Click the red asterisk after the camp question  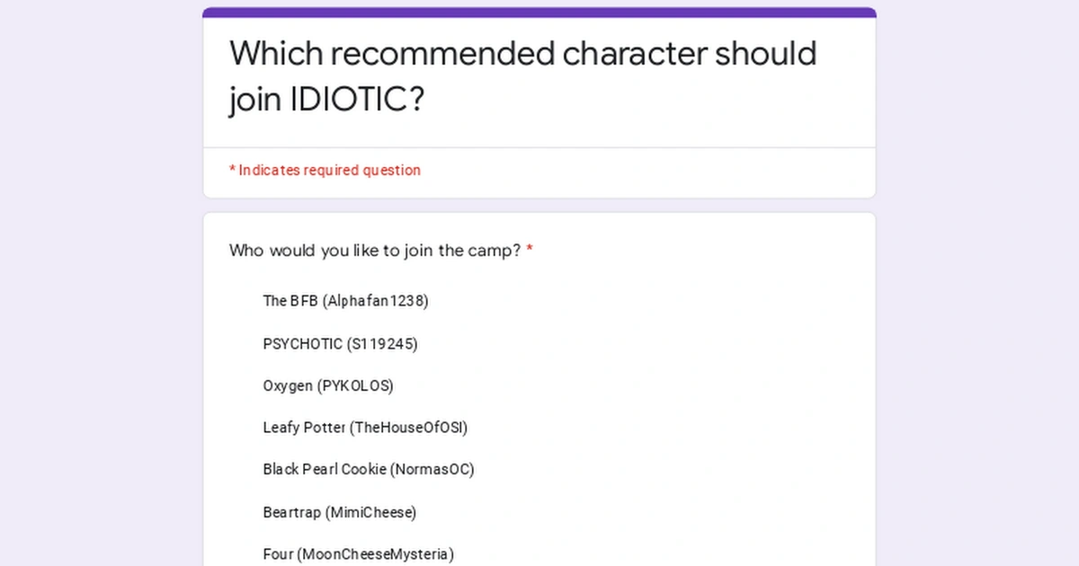[x=529, y=250]
